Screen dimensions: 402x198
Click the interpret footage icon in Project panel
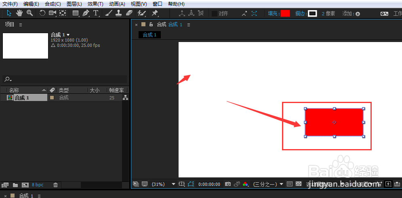pyautogui.click(x=5, y=185)
